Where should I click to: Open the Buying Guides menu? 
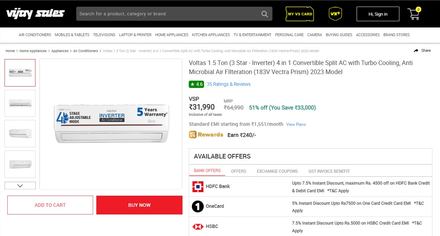pyautogui.click(x=339, y=35)
